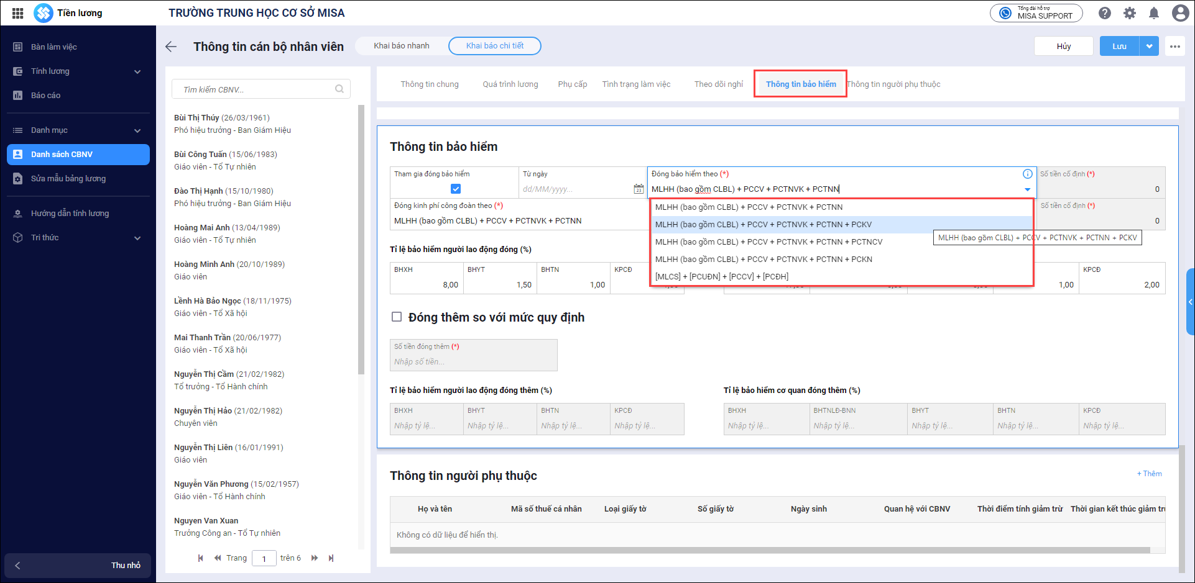Expand the Tri thức sidebar menu
Viewport: 1195px width, 583px height.
pyautogui.click(x=78, y=238)
